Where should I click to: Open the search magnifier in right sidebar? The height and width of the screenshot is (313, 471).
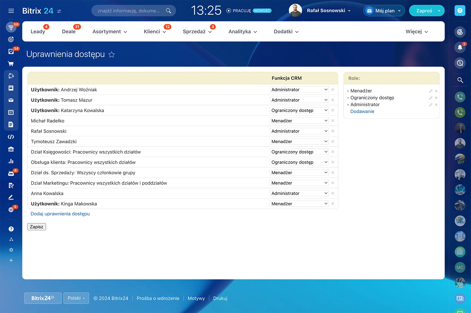[x=460, y=80]
